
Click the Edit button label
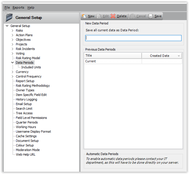coord(106,16)
